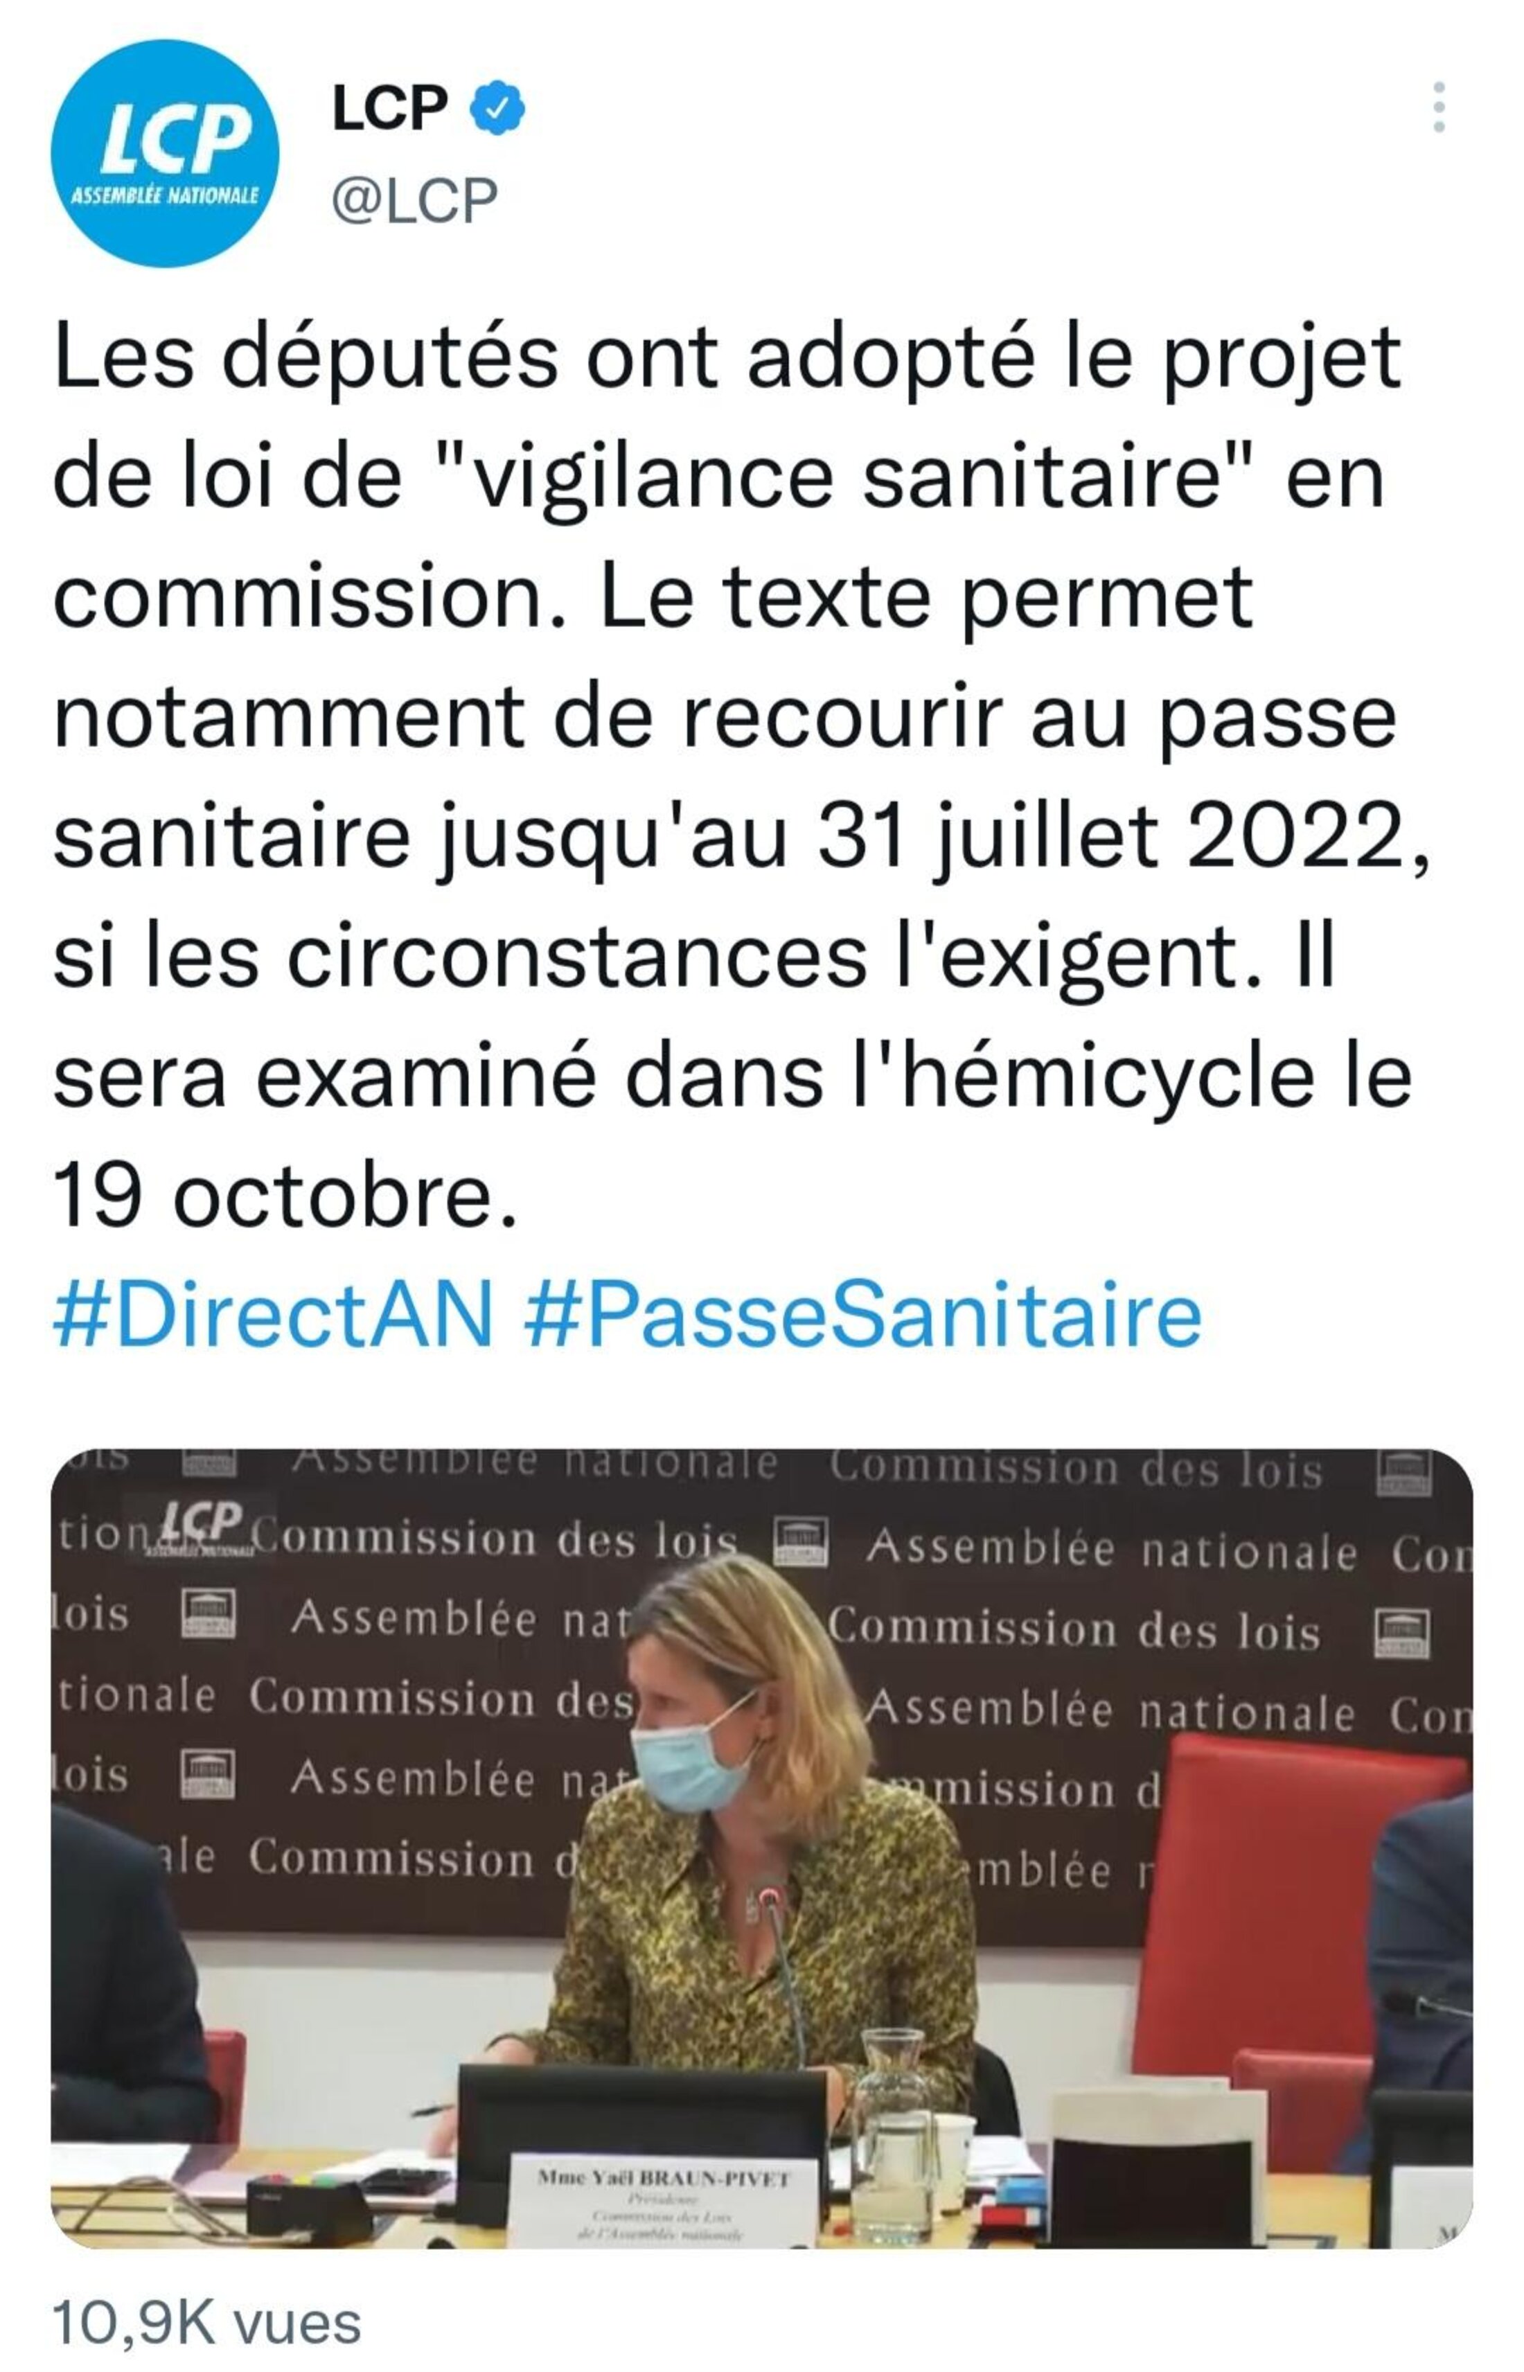Click the 10,9K vues view count

coord(206,2323)
